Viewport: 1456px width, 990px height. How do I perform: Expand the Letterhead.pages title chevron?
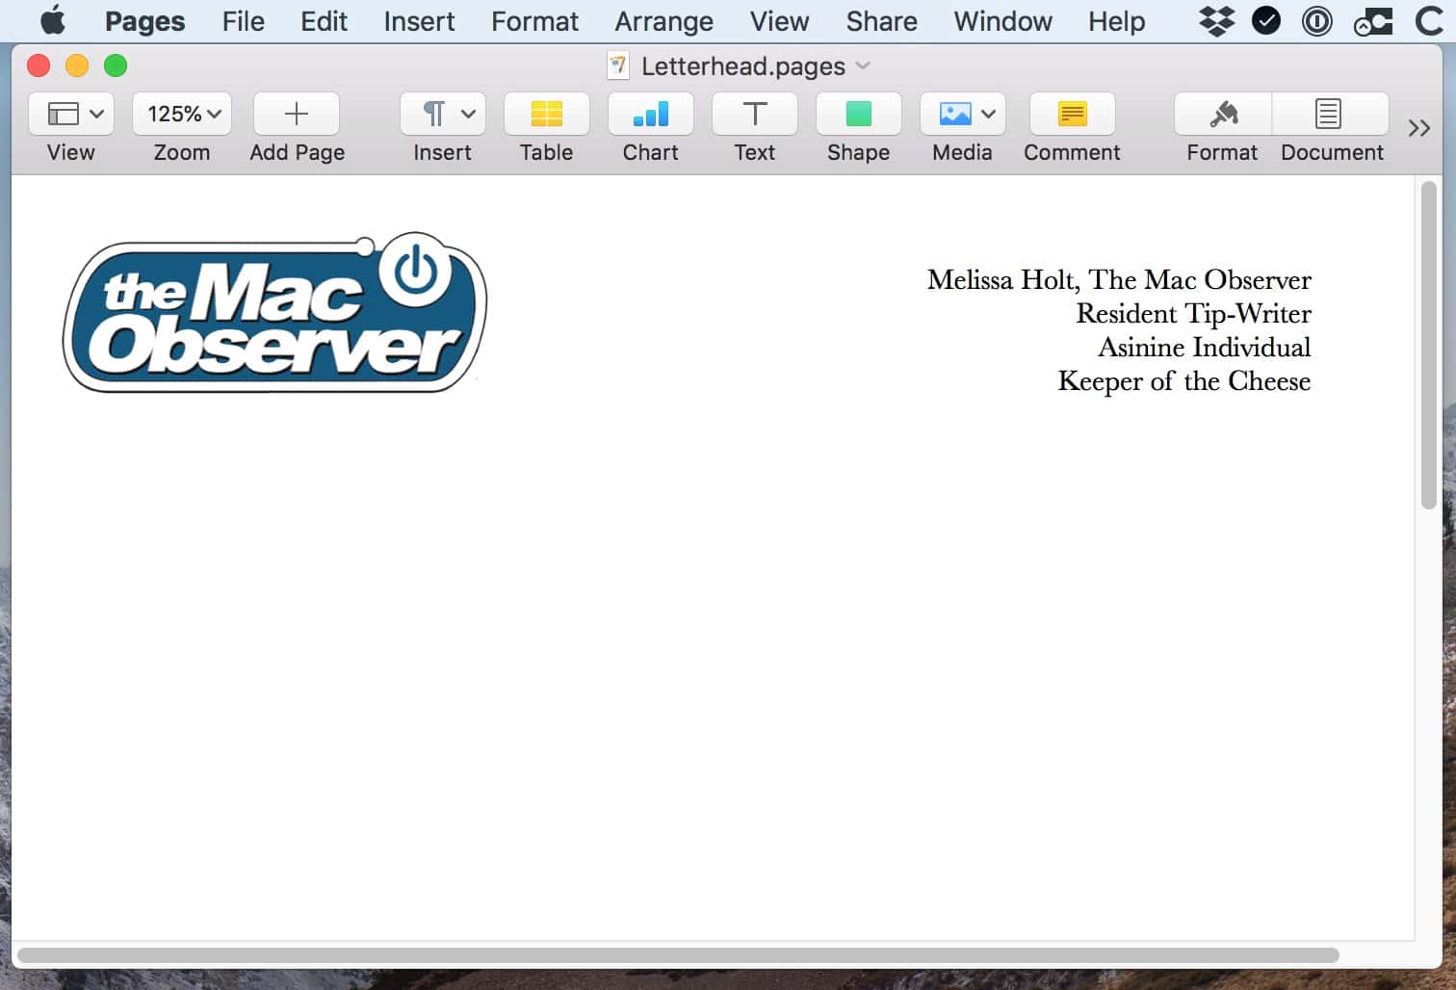(863, 65)
